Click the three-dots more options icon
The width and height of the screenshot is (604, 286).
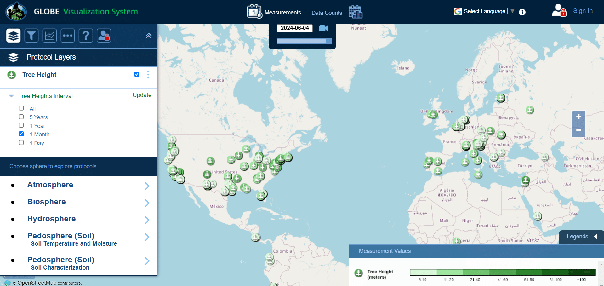pyautogui.click(x=68, y=36)
